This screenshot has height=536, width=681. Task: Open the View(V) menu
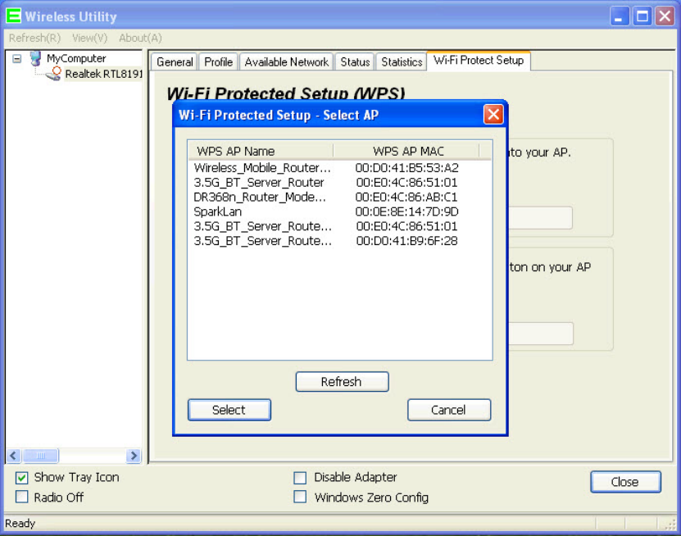90,39
